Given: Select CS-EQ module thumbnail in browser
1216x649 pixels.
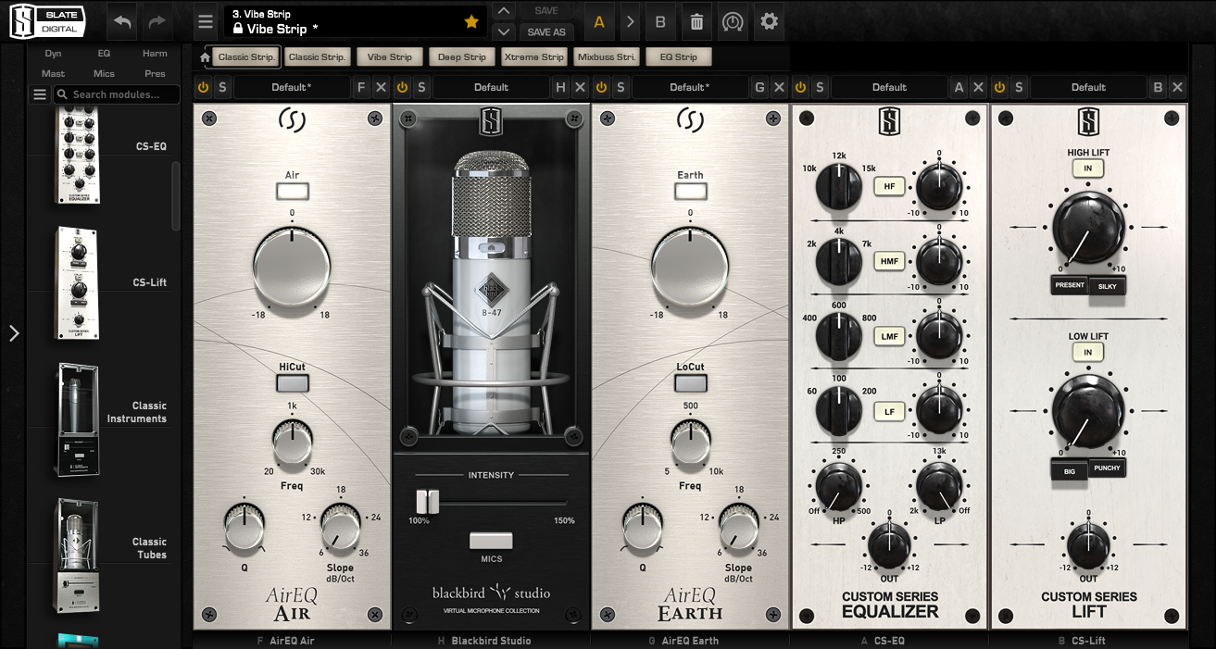Looking at the screenshot, I should tap(79, 155).
